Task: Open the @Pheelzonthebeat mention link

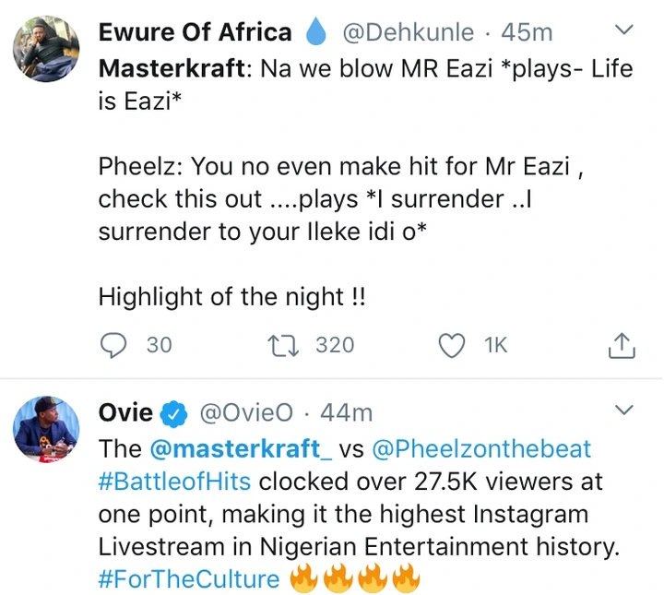Action: click(x=481, y=449)
